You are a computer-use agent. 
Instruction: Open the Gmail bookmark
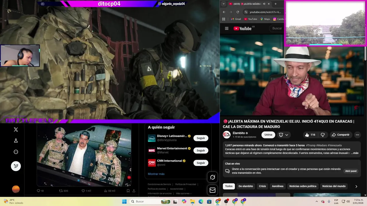click(x=236, y=19)
